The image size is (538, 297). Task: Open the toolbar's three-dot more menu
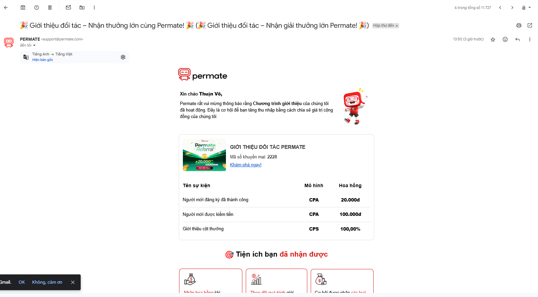click(94, 8)
